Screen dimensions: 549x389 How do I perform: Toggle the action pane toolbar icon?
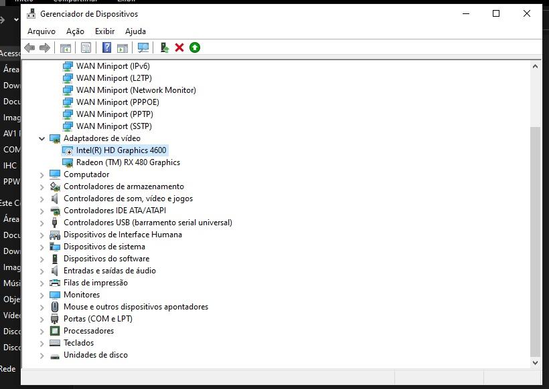coord(123,48)
